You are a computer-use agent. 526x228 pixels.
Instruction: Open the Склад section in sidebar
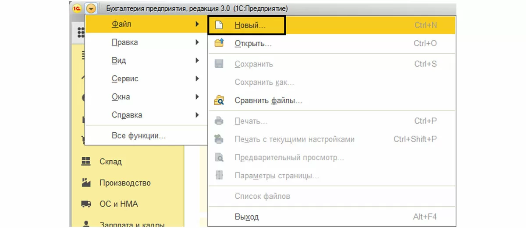(x=110, y=162)
